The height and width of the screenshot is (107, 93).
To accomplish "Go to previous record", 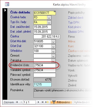I will (21, 102).
